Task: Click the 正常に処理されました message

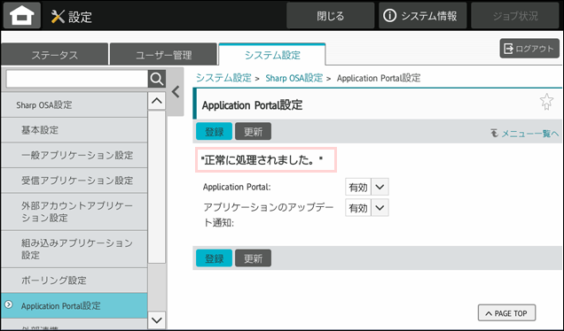Action: pos(266,160)
